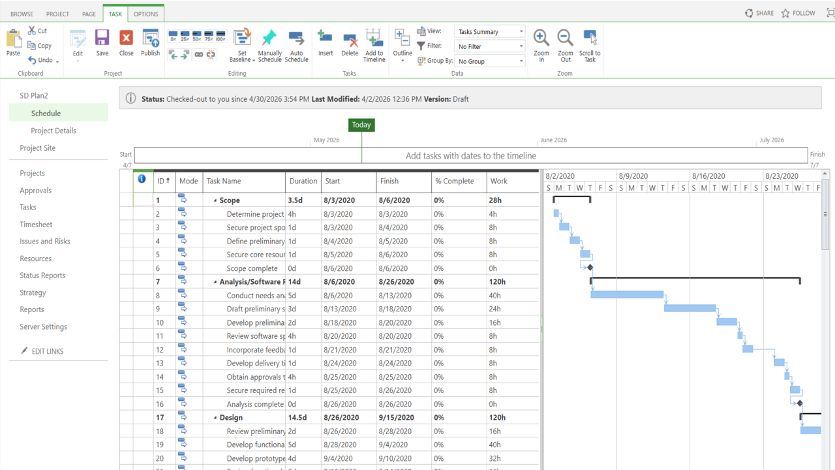Open the Undo history dropdown arrow

(57, 61)
